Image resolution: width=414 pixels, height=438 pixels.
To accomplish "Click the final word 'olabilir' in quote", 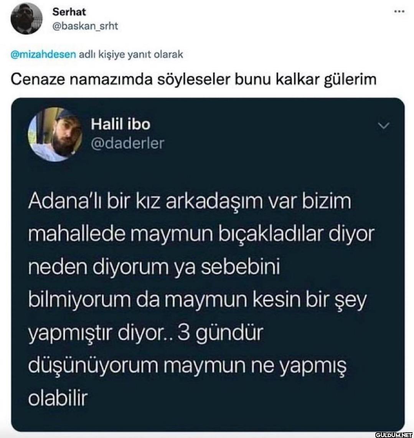I will [x=58, y=398].
